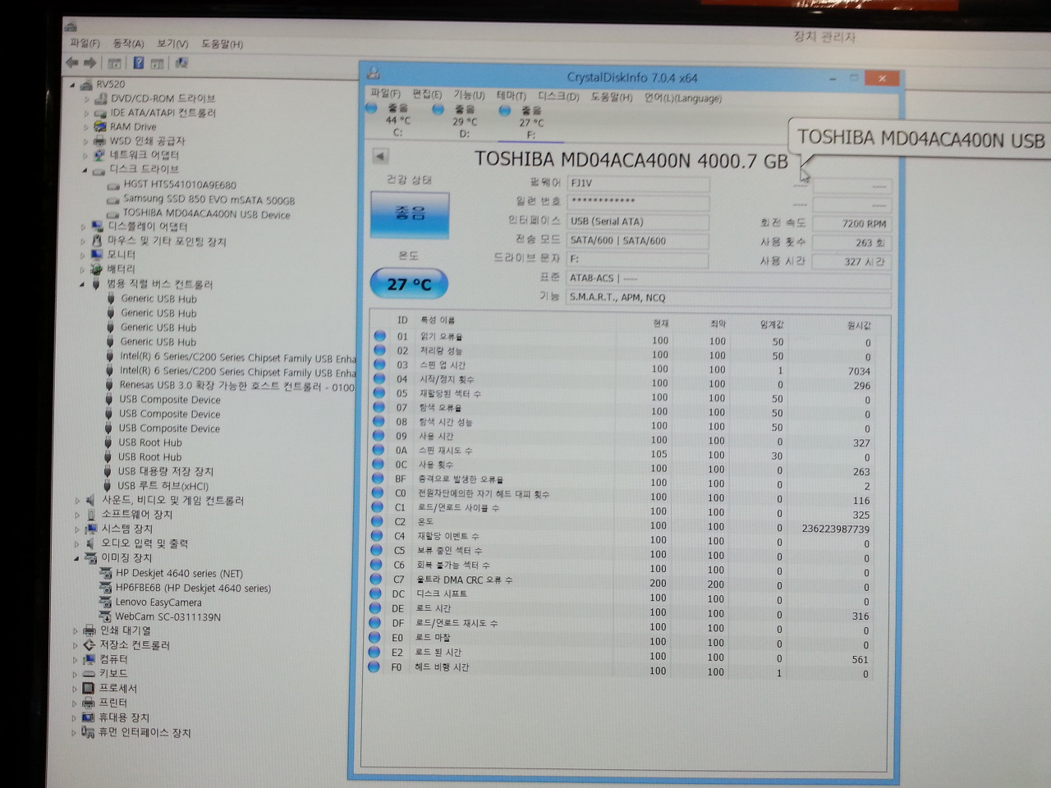Collapse the RV520 root node

[73, 85]
